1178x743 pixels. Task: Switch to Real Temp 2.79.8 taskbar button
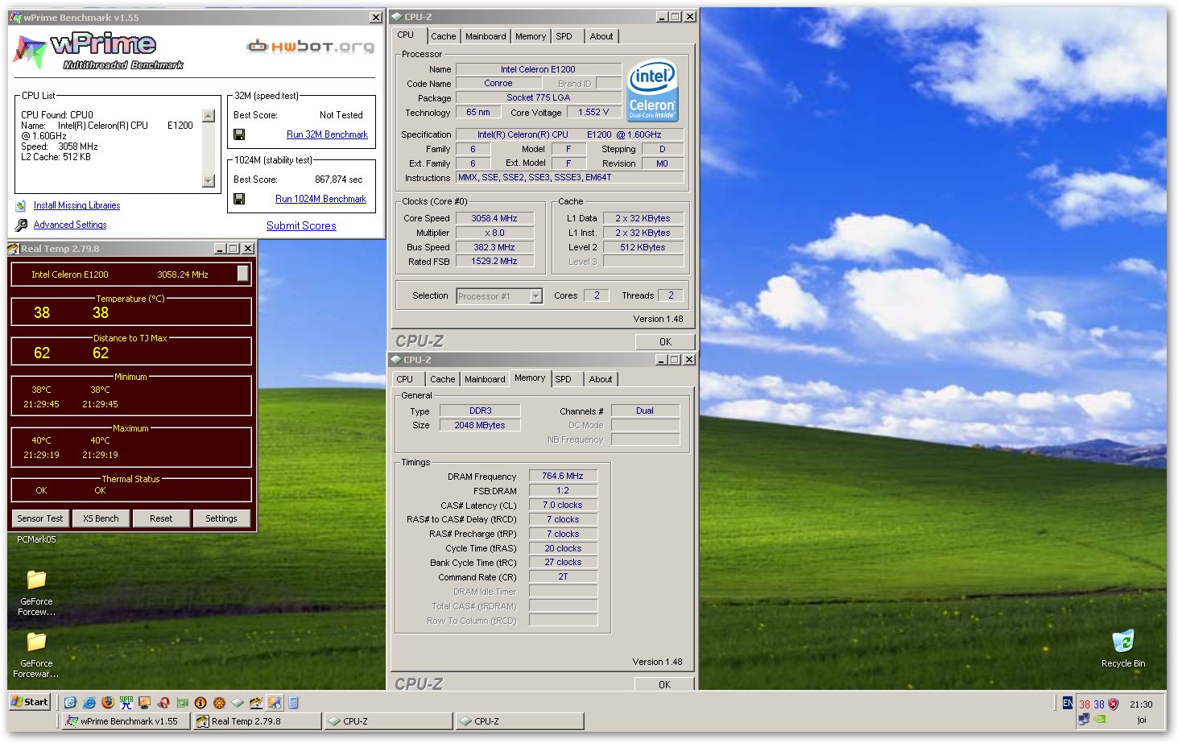pyautogui.click(x=257, y=721)
